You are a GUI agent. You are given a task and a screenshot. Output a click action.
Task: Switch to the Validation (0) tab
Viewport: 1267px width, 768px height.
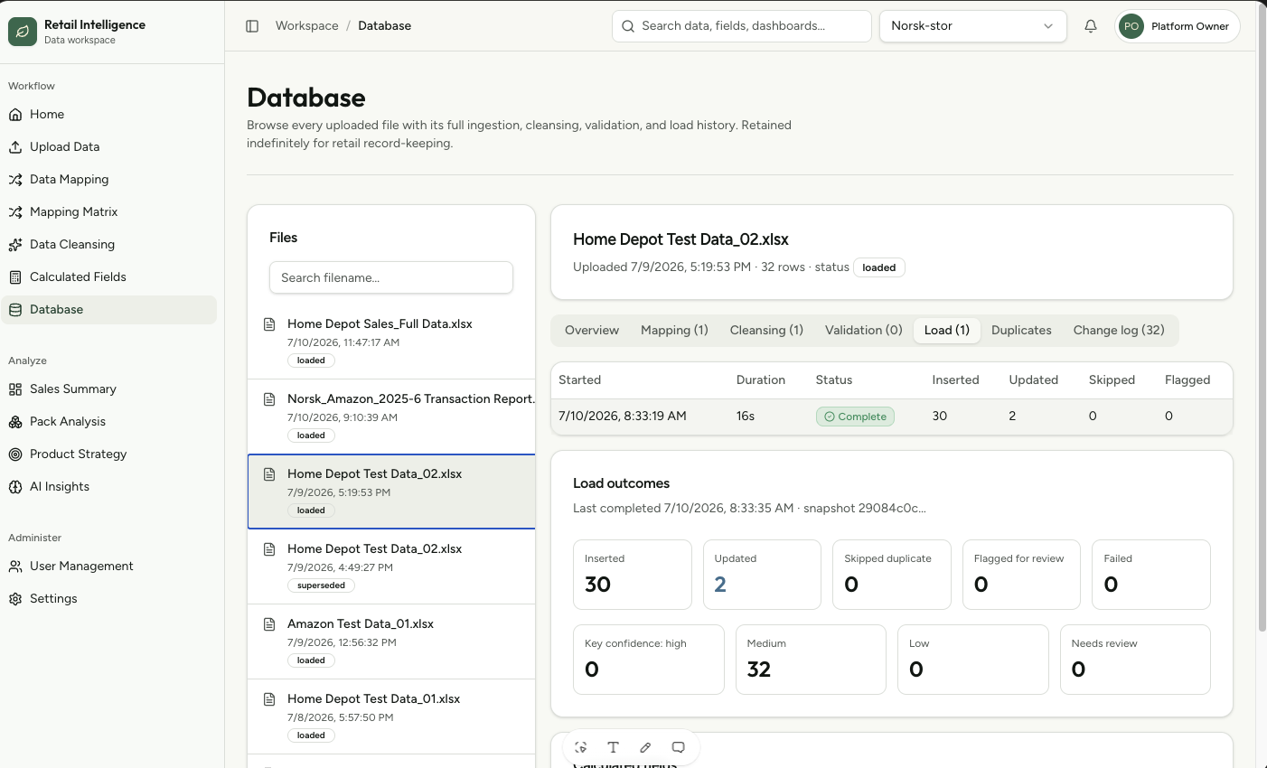point(864,331)
